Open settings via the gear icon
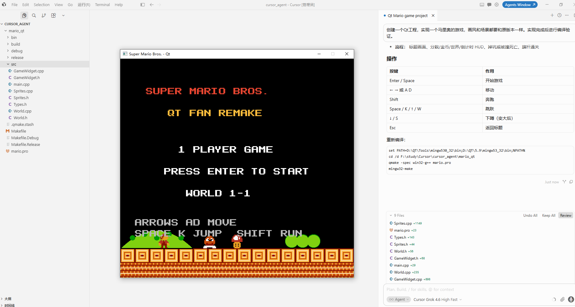This screenshot has height=307, width=575. pos(497,5)
